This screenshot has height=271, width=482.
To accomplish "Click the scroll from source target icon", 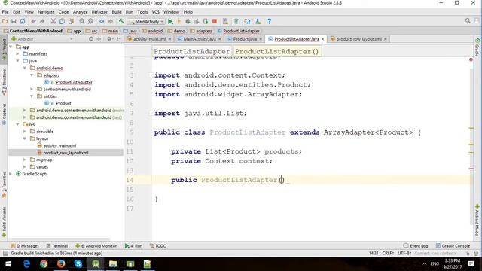I will 91,39.
